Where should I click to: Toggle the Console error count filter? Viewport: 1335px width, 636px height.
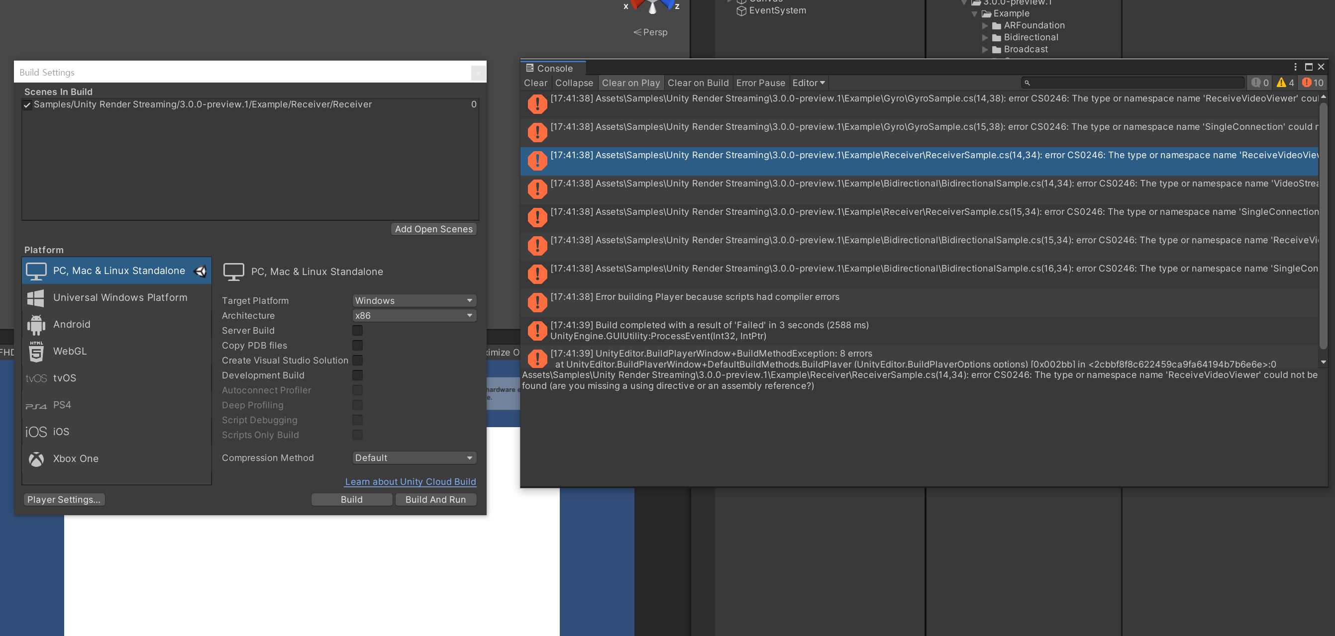[1312, 83]
